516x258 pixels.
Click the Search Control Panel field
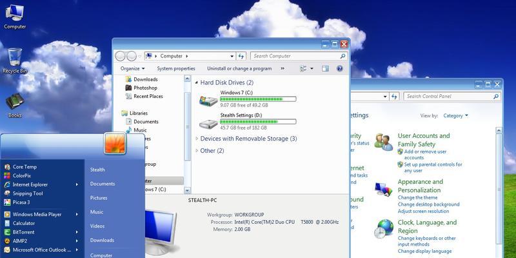click(x=452, y=96)
